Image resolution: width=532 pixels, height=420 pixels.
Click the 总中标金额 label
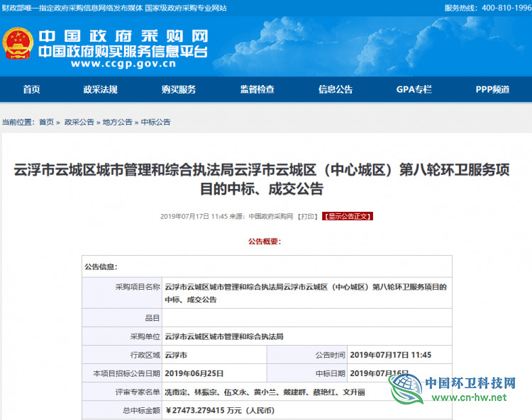click(141, 411)
